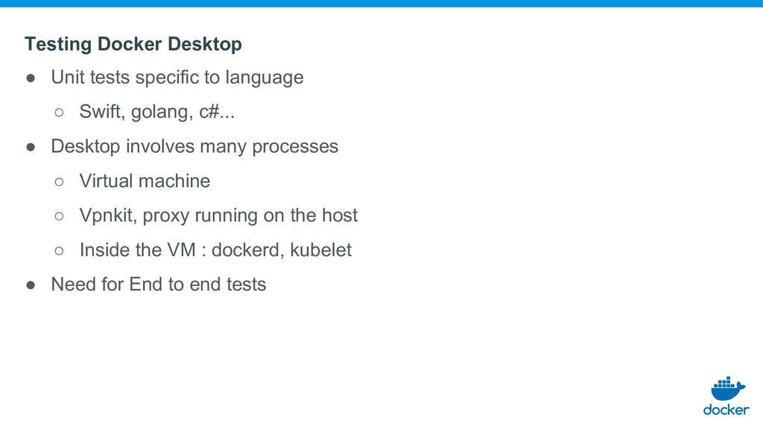Click the bullet dot before Need for End
This screenshot has height=429, width=763.
click(31, 285)
